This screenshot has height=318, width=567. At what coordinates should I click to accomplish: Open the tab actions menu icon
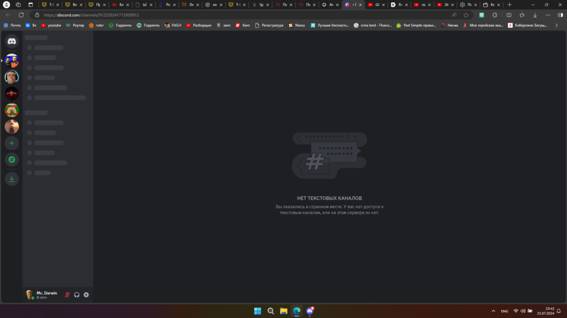(x=31, y=5)
